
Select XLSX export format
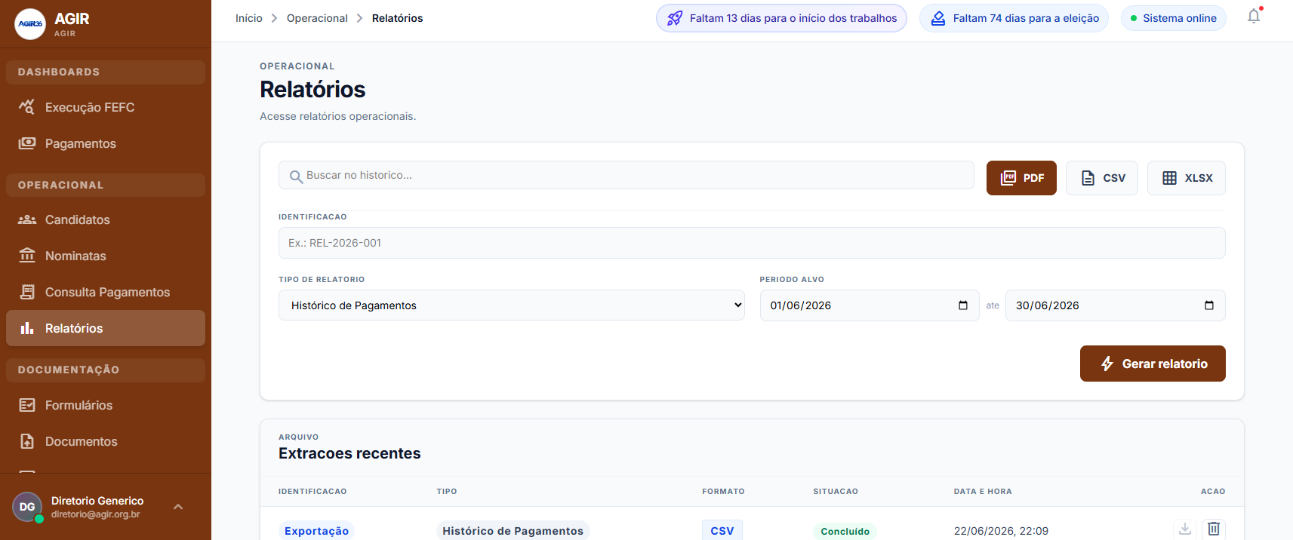[1187, 178]
